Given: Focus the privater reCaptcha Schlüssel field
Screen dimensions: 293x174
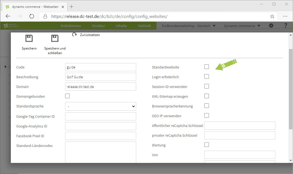Looking at the screenshot, I should click(240, 135).
